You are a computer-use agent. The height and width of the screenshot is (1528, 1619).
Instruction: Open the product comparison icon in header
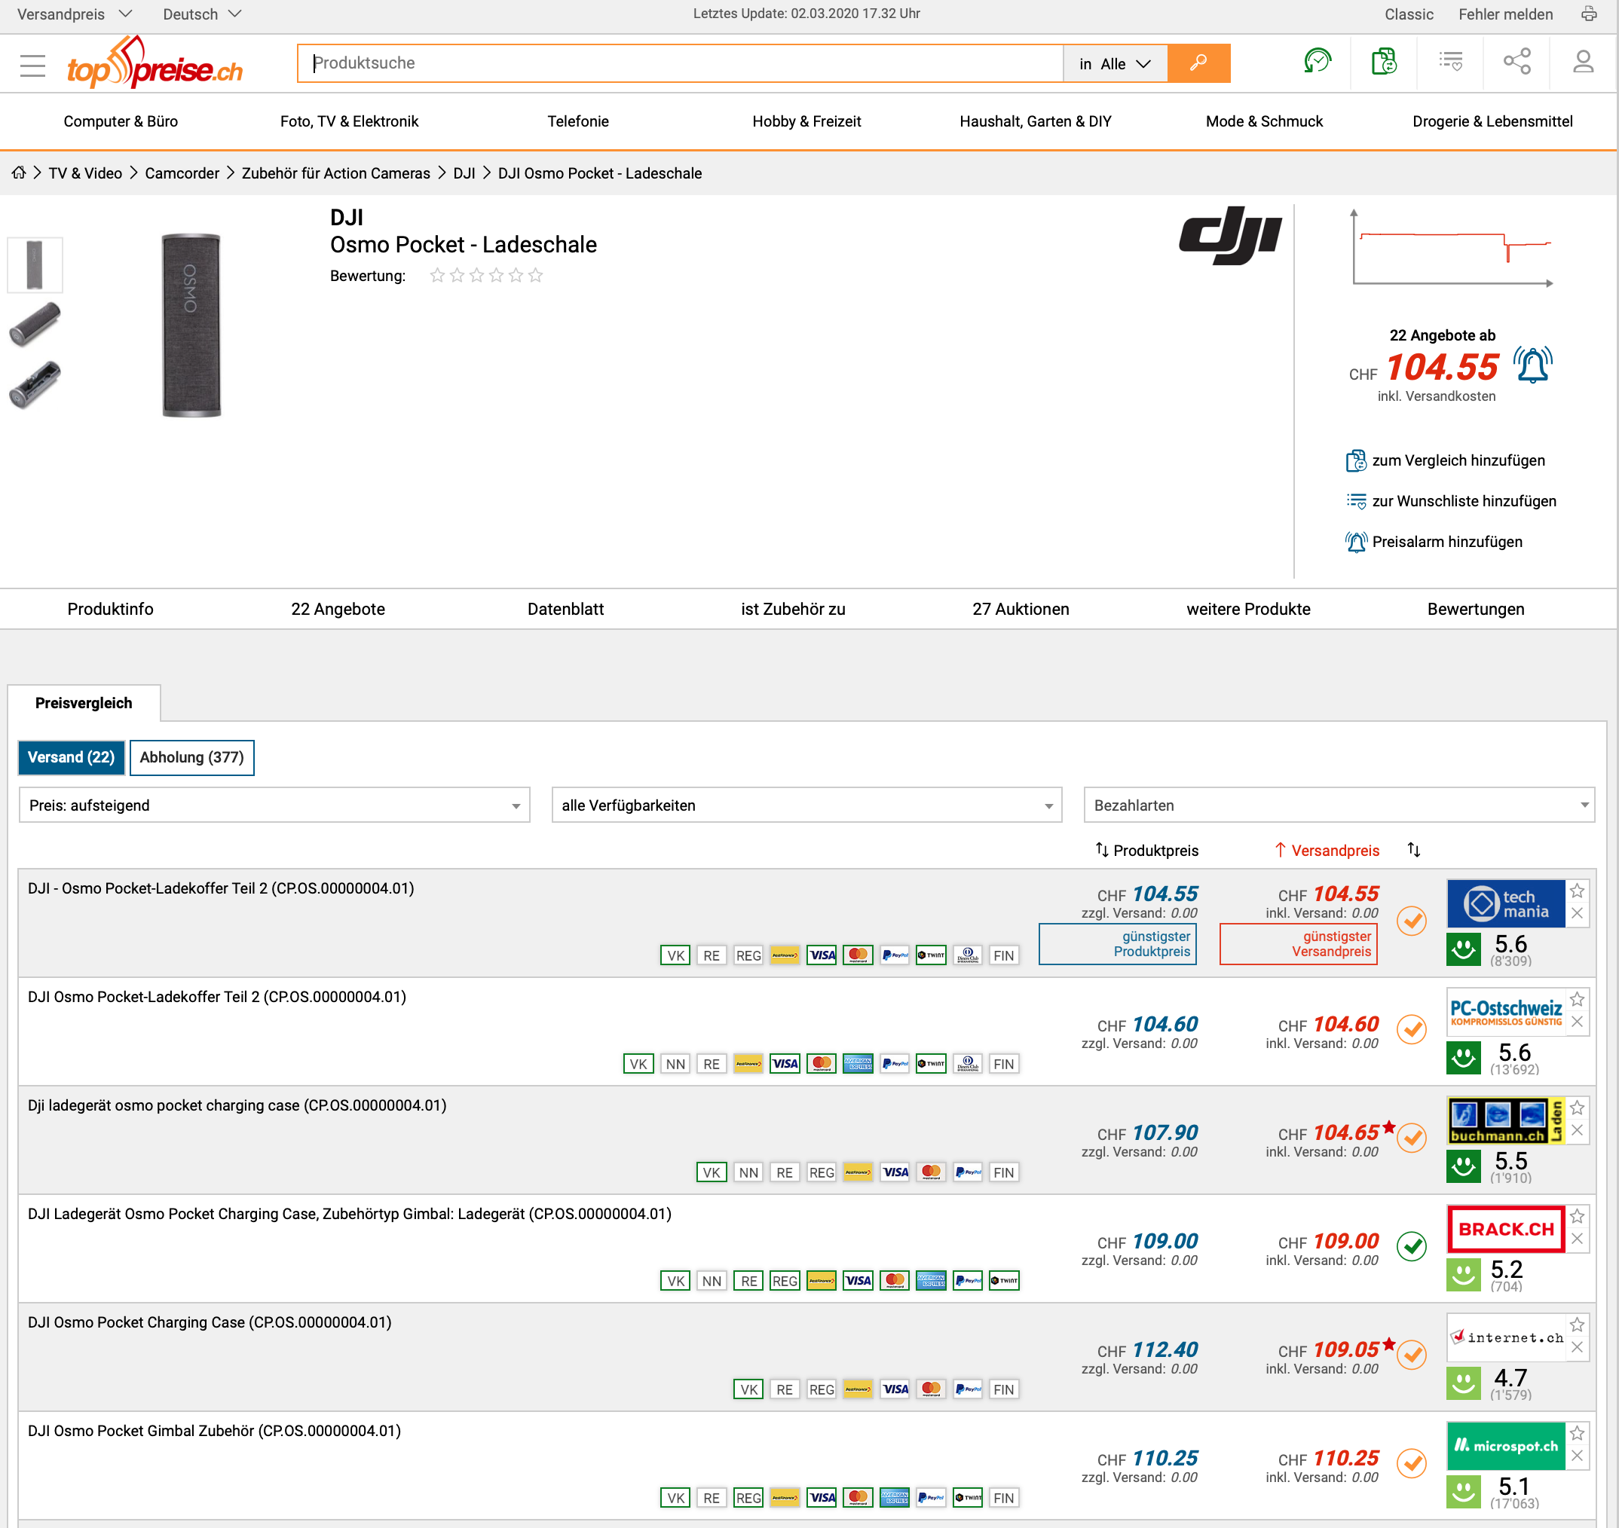pyautogui.click(x=1384, y=62)
